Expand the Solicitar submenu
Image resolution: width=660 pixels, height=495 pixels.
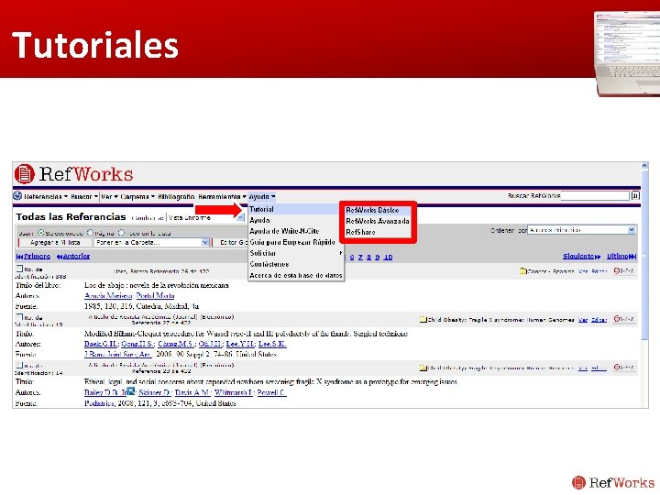pos(296,253)
